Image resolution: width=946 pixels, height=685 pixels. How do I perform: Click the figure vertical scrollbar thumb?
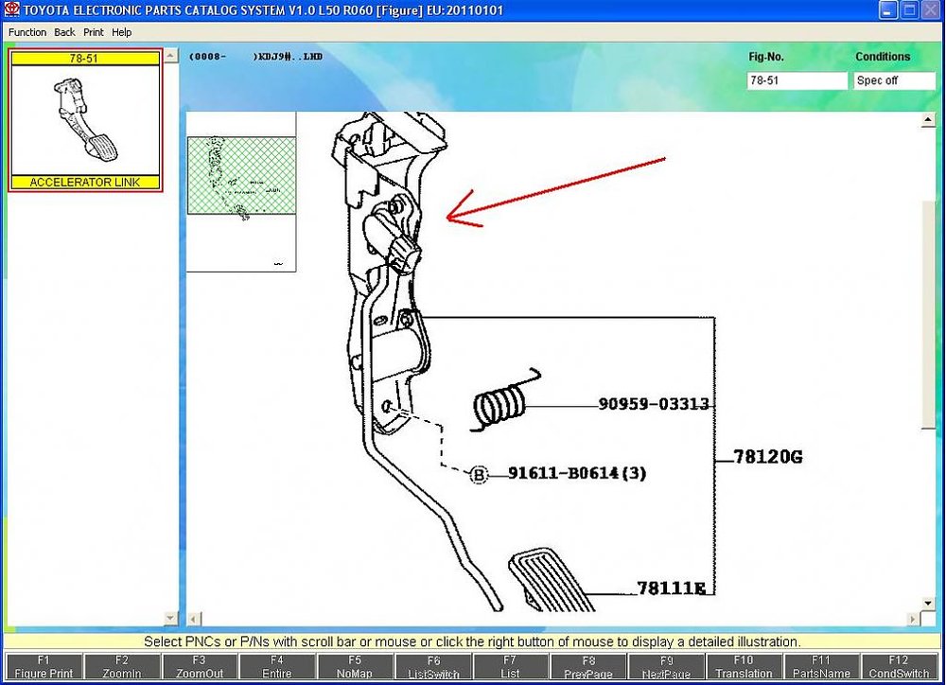point(928,315)
